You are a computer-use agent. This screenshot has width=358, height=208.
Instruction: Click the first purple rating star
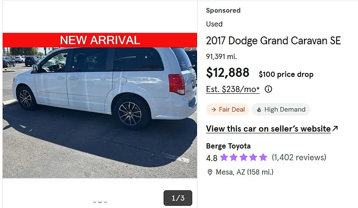(224, 157)
